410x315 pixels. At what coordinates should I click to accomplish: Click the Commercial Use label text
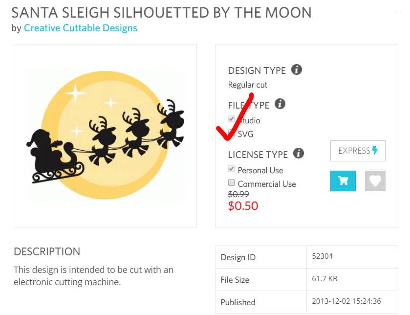pos(267,184)
